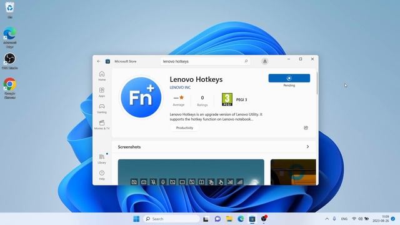
Task: Open the OBS Studio desktop shortcut
Action: pyautogui.click(x=10, y=61)
